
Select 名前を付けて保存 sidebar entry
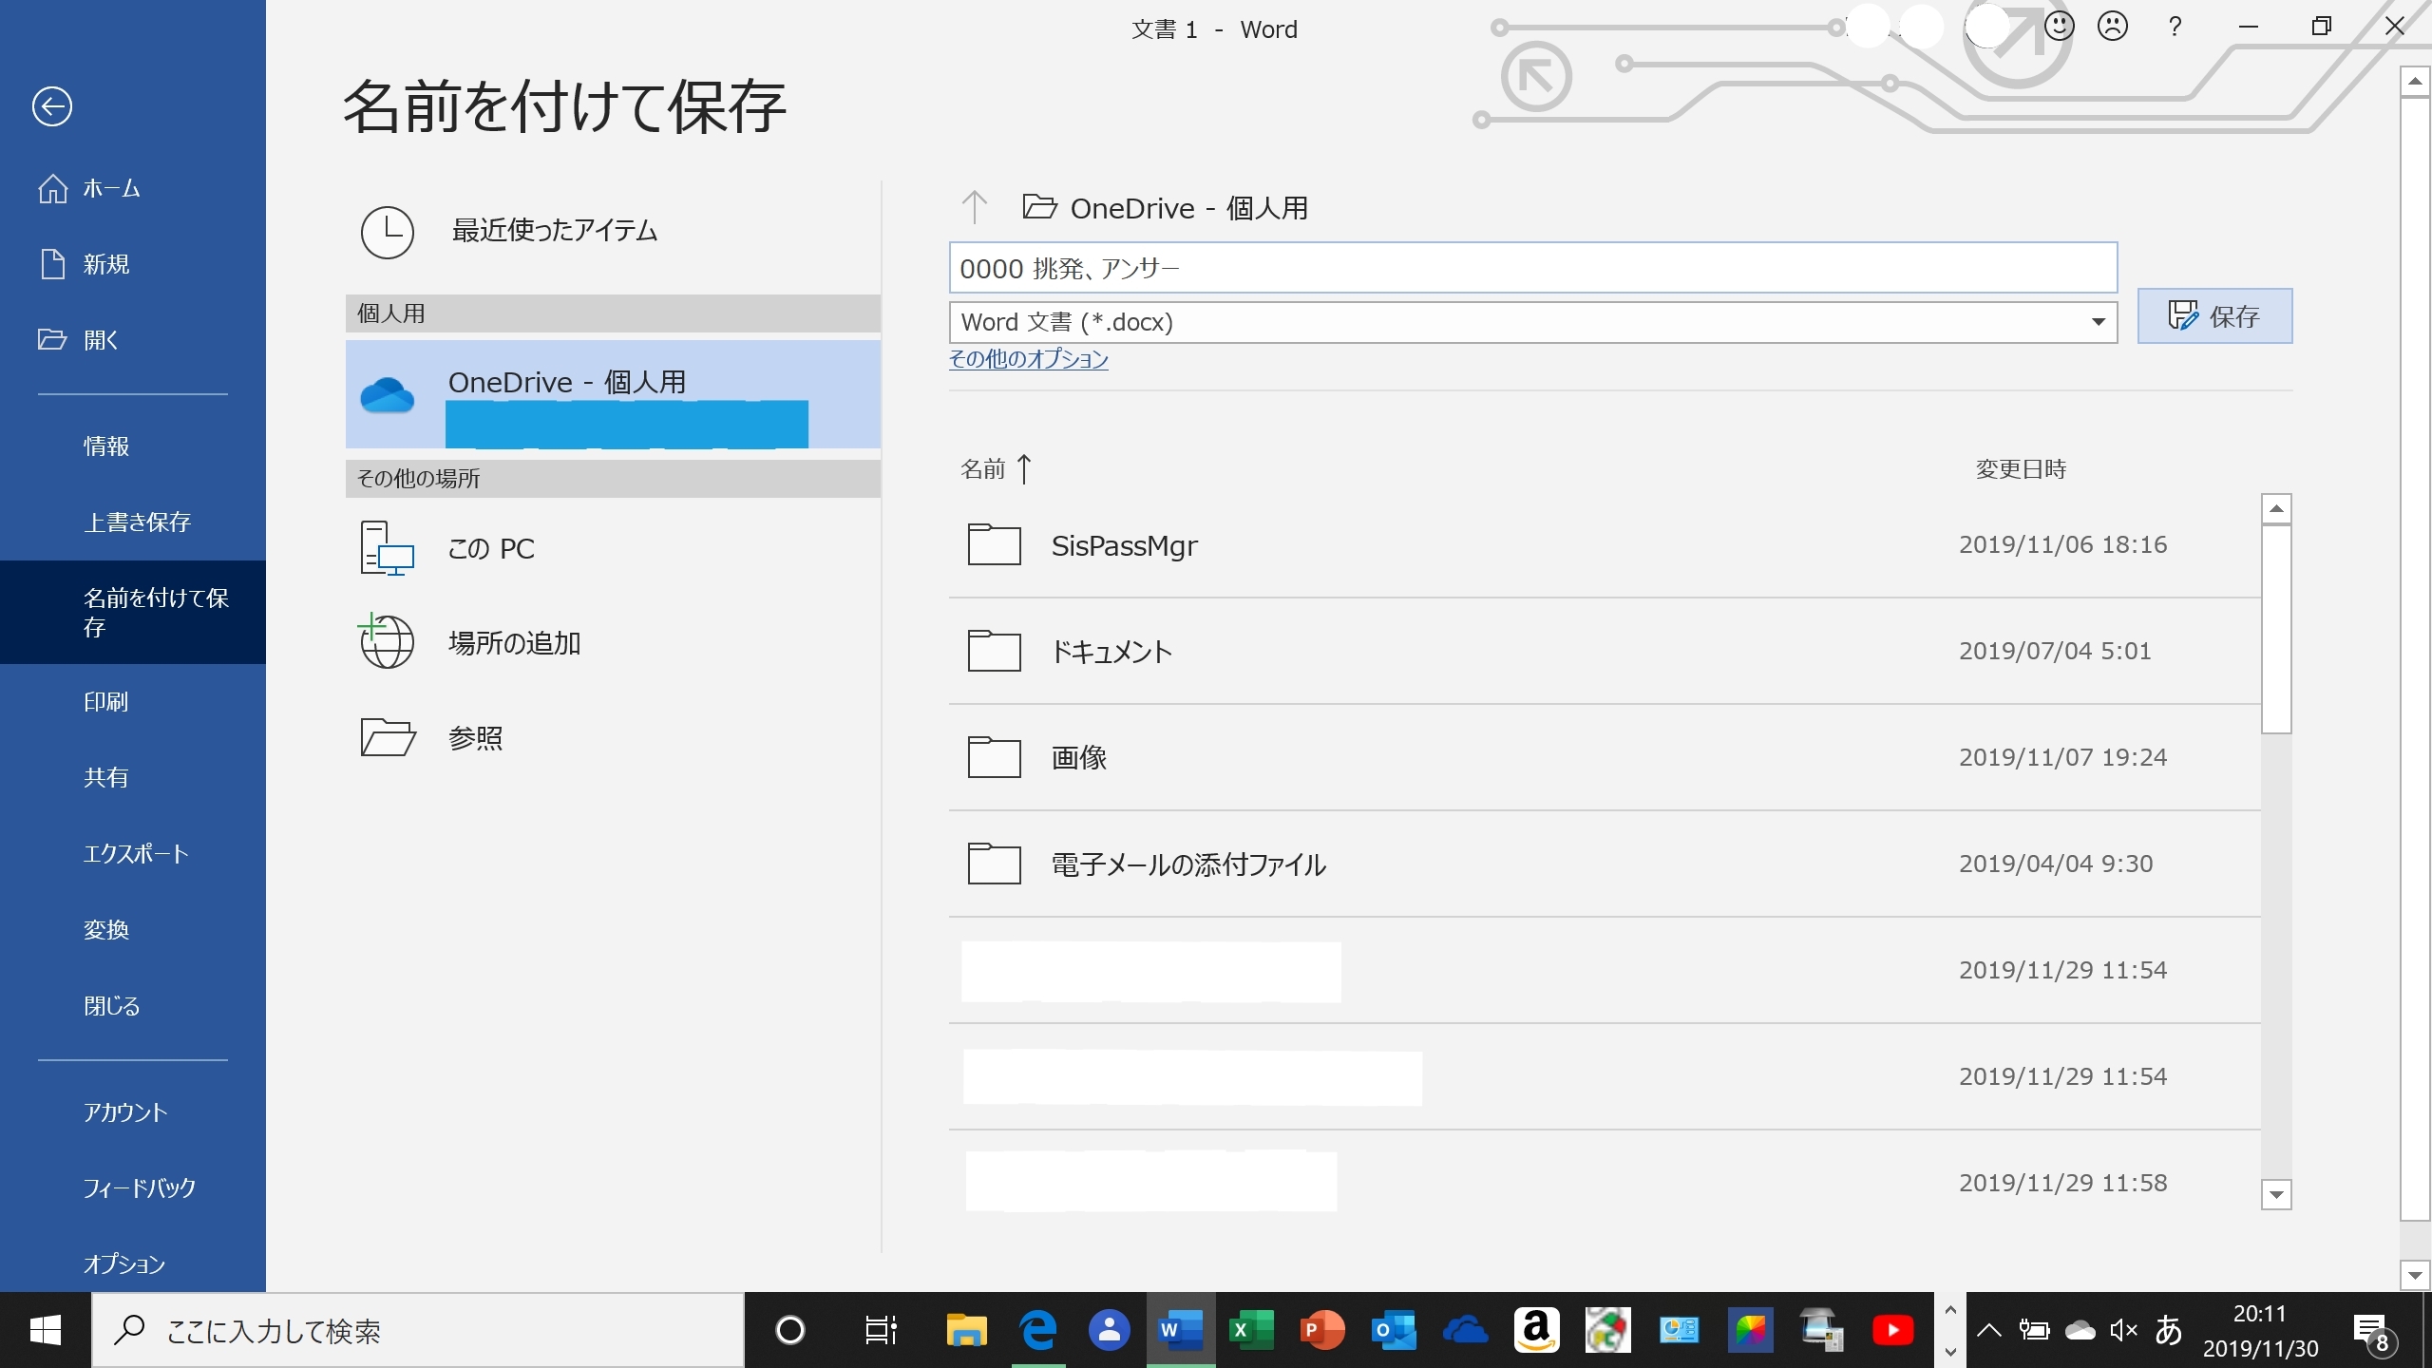[133, 612]
